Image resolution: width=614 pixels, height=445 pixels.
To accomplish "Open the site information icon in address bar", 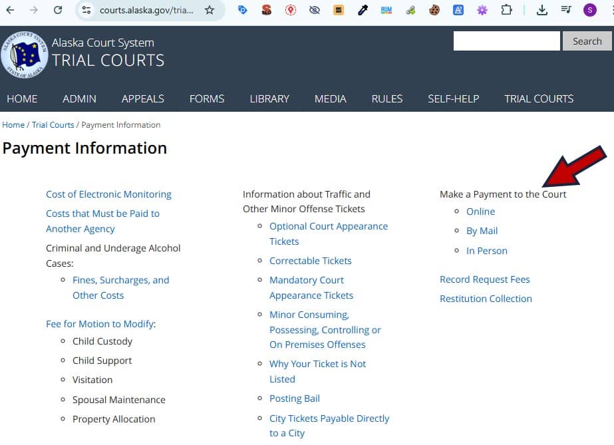I will (85, 10).
